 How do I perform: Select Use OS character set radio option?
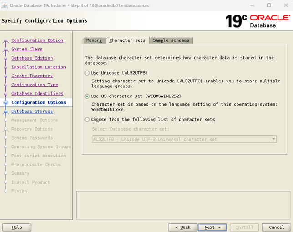pos(87,96)
